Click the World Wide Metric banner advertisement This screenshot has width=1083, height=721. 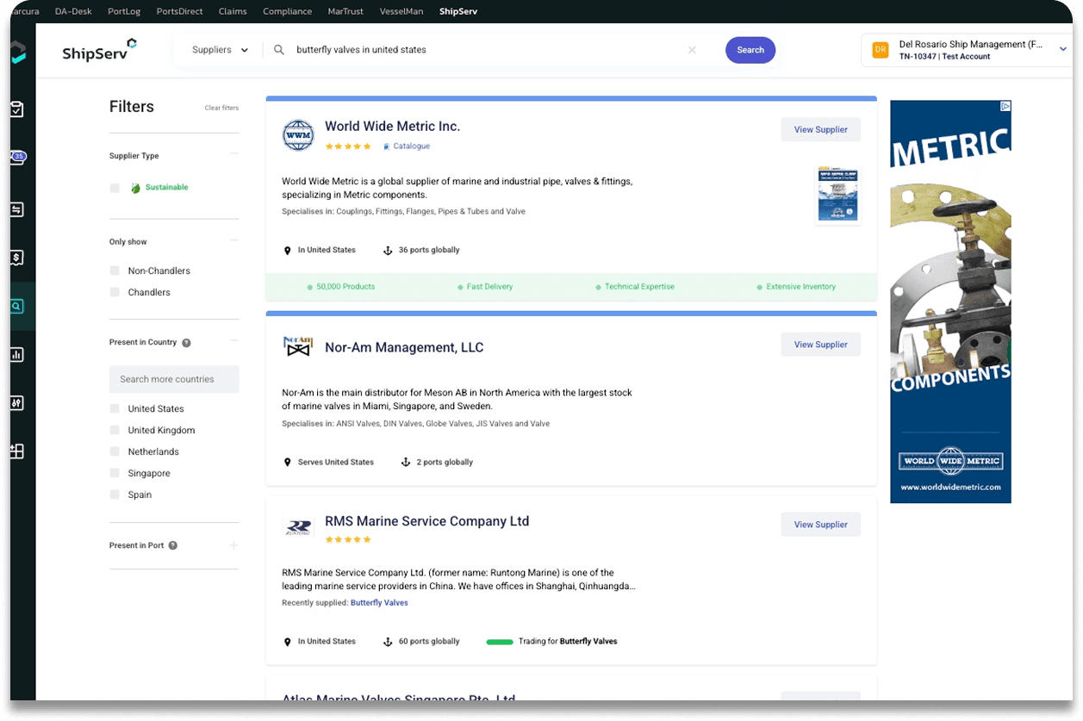pos(950,301)
